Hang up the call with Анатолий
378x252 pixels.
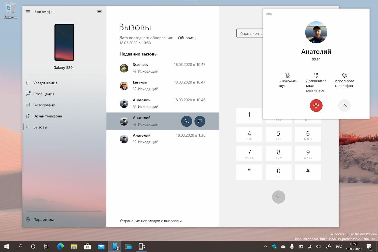[x=316, y=106]
